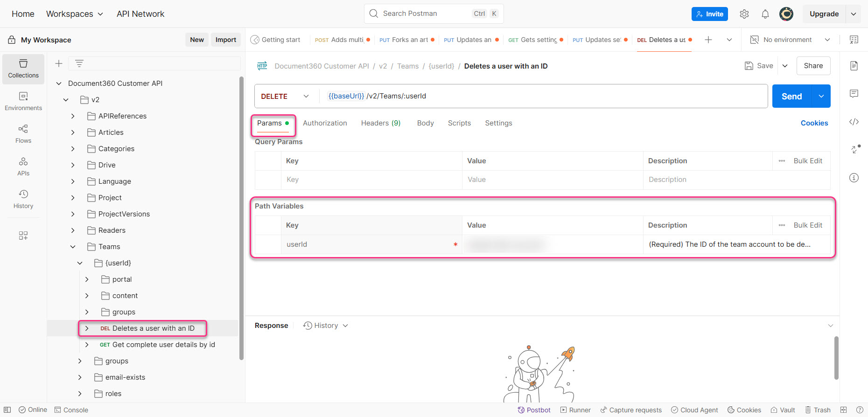Screen dimensions: 868x417
Task: Open Vault in the status bar
Action: pos(783,410)
